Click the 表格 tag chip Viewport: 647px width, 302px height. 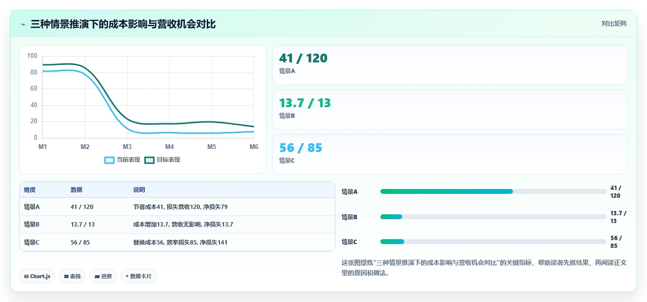72,276
